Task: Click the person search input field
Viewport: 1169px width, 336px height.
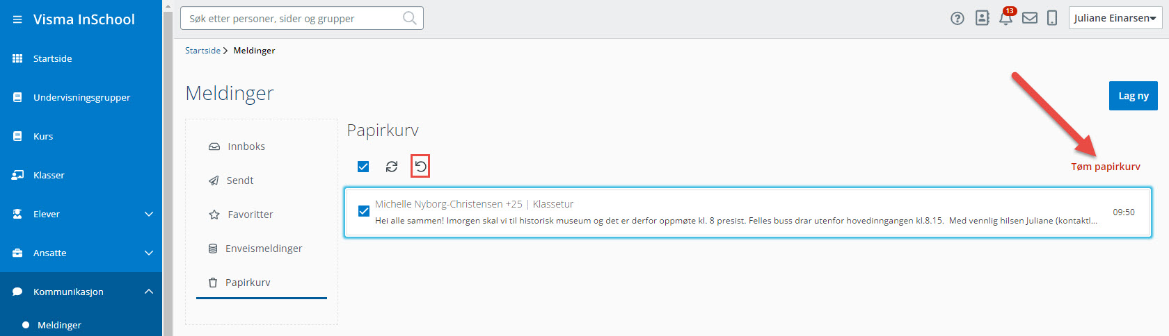Action: [x=302, y=18]
